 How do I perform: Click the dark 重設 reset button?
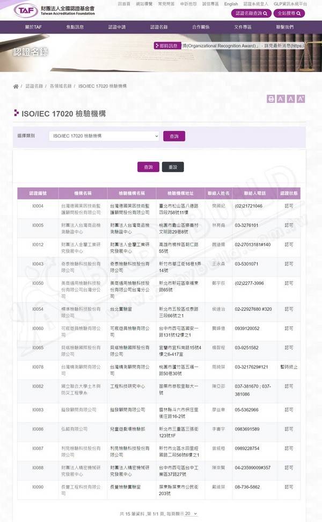coord(173,167)
